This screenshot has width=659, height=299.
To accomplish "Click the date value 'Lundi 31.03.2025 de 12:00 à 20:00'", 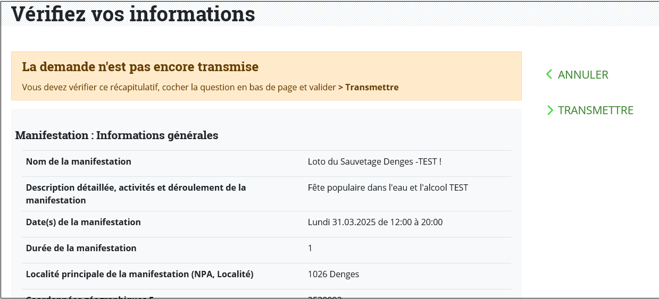I will [375, 222].
